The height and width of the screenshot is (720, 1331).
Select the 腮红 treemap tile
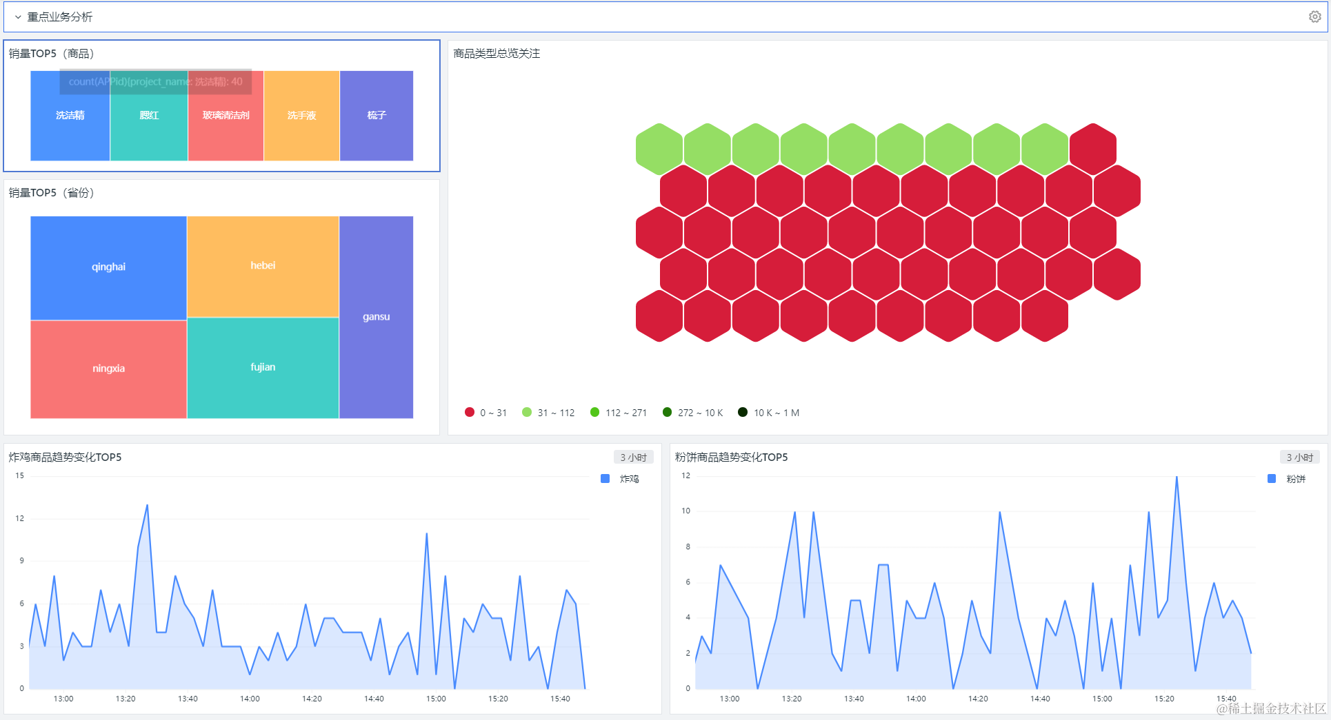coord(149,116)
